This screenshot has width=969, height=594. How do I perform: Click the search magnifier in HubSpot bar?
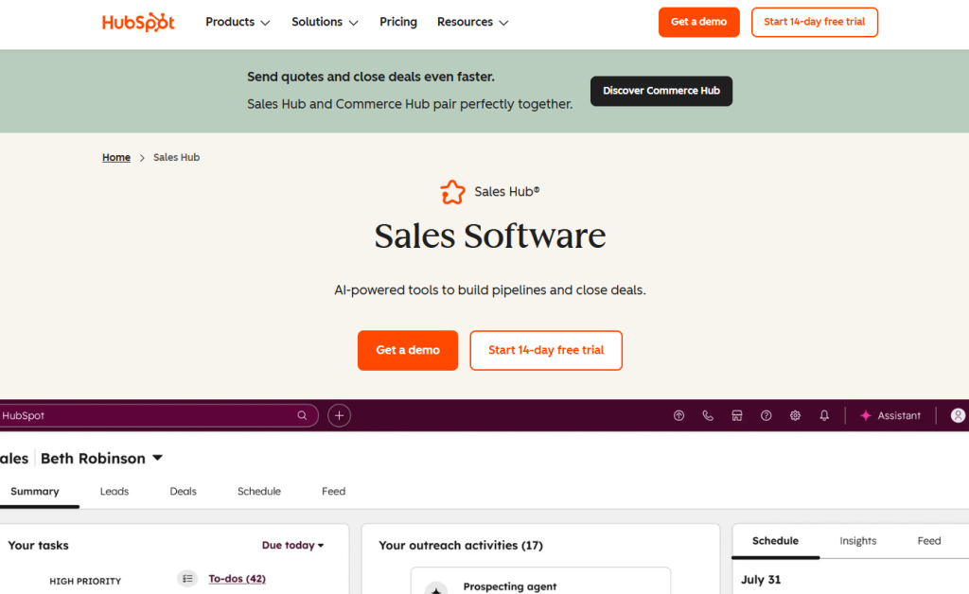point(302,415)
